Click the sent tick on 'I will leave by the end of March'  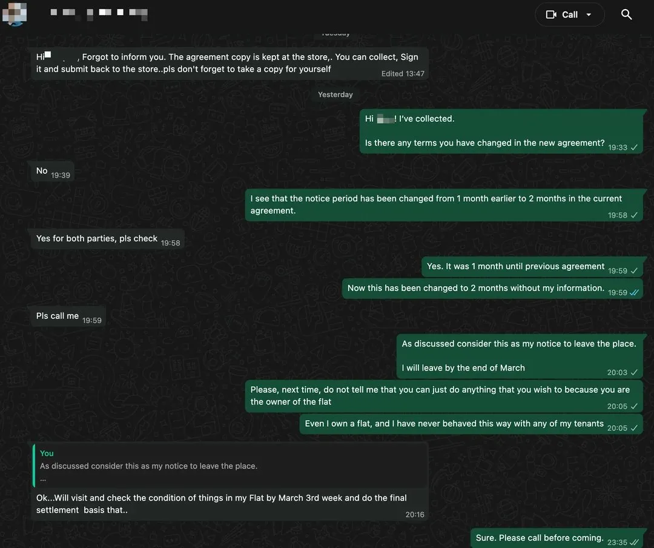[x=633, y=372]
